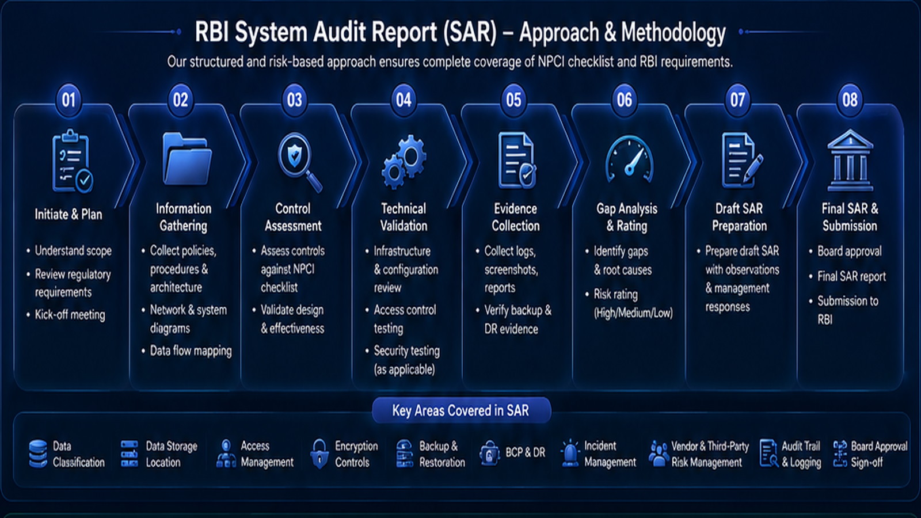Screen dimensions: 921x518
Task: Select the step number 07 badge
Action: click(x=737, y=100)
